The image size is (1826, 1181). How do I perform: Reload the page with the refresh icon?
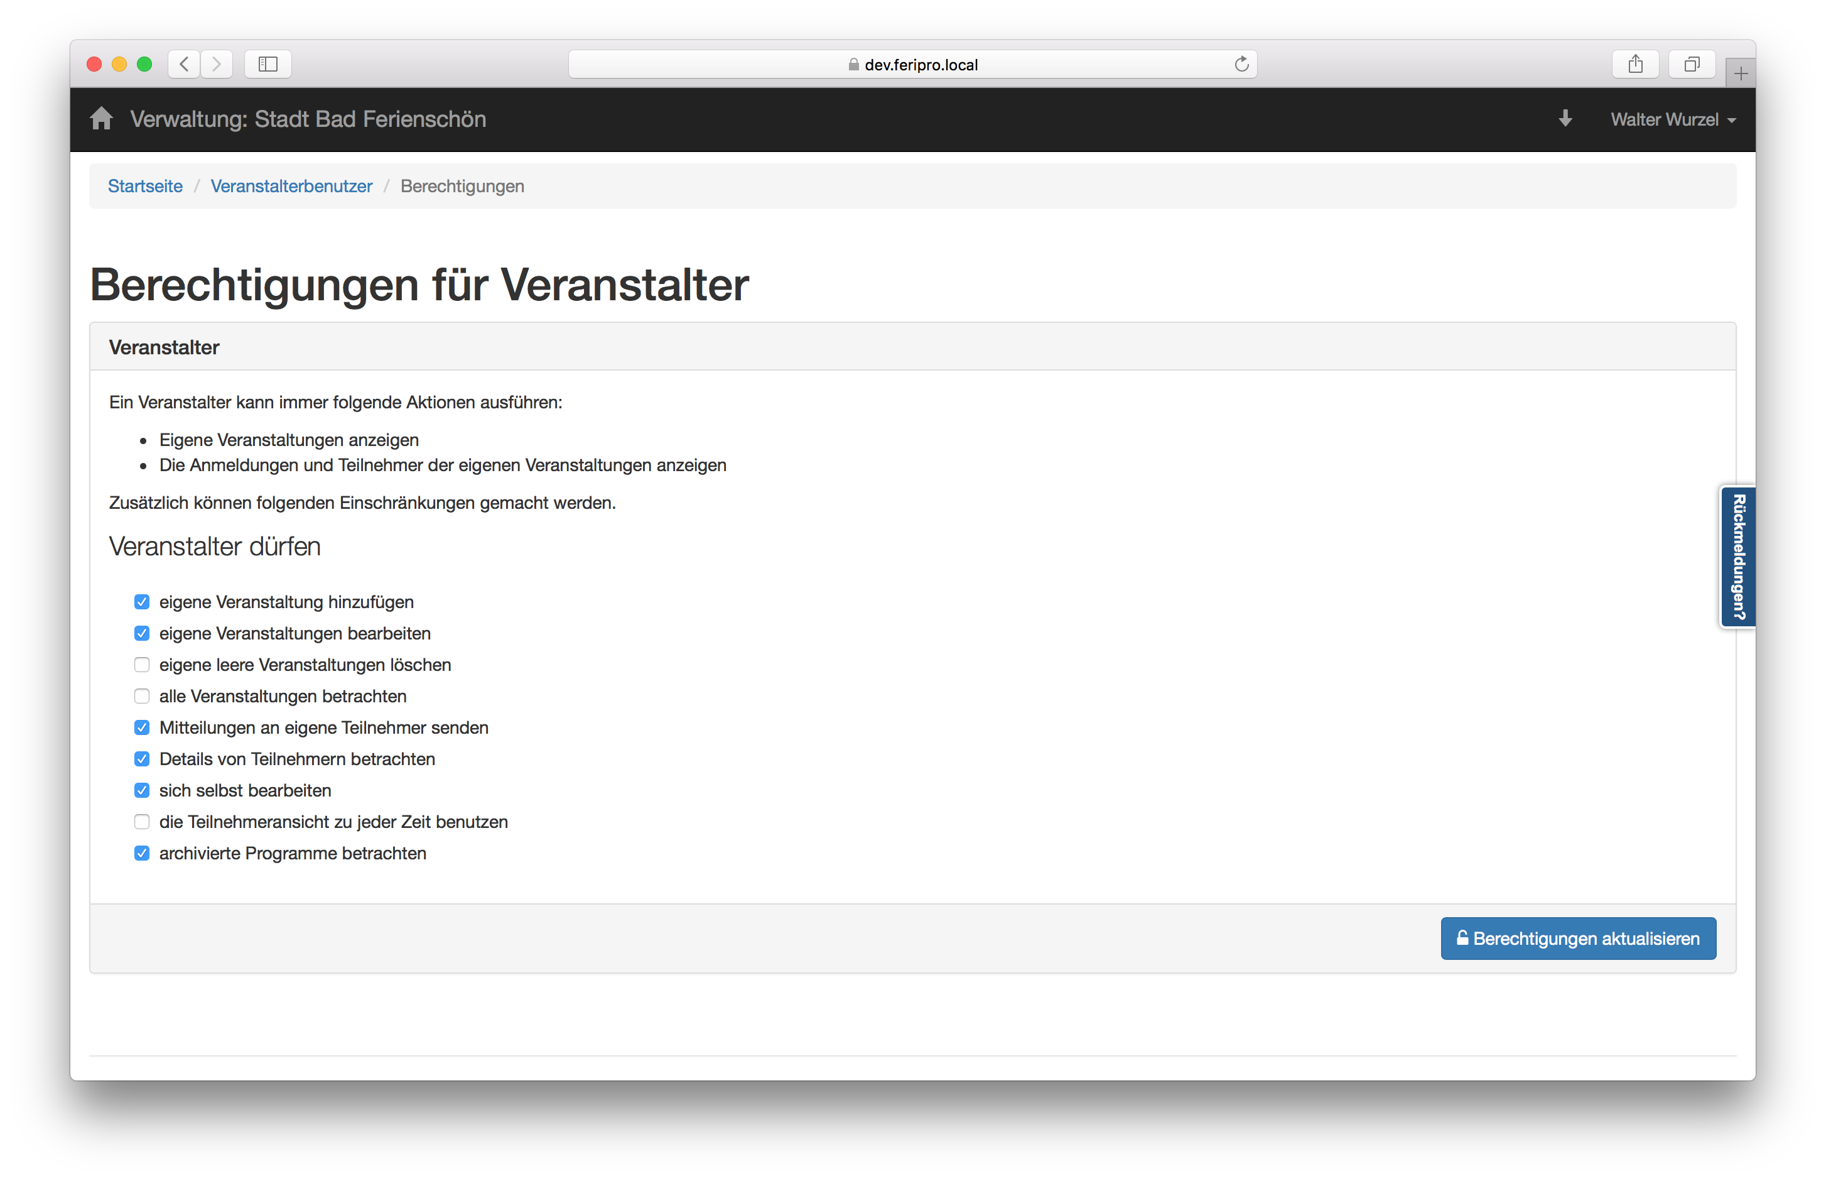(1241, 63)
